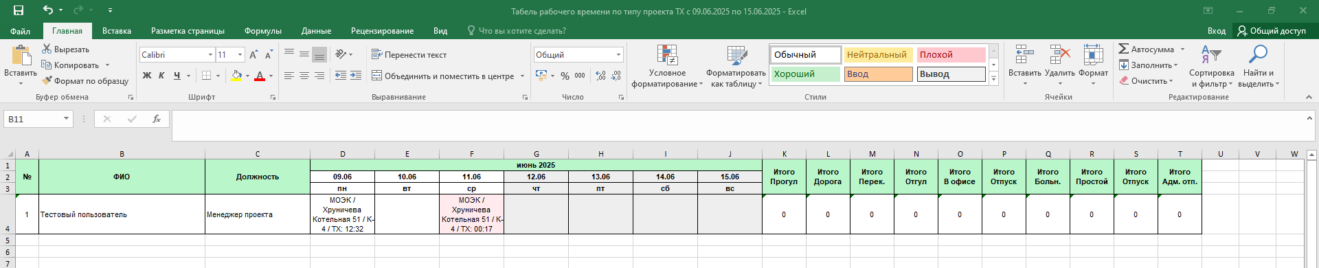Apply the Плохой cell style
Image resolution: width=1319 pixels, height=268 pixels.
pos(951,54)
